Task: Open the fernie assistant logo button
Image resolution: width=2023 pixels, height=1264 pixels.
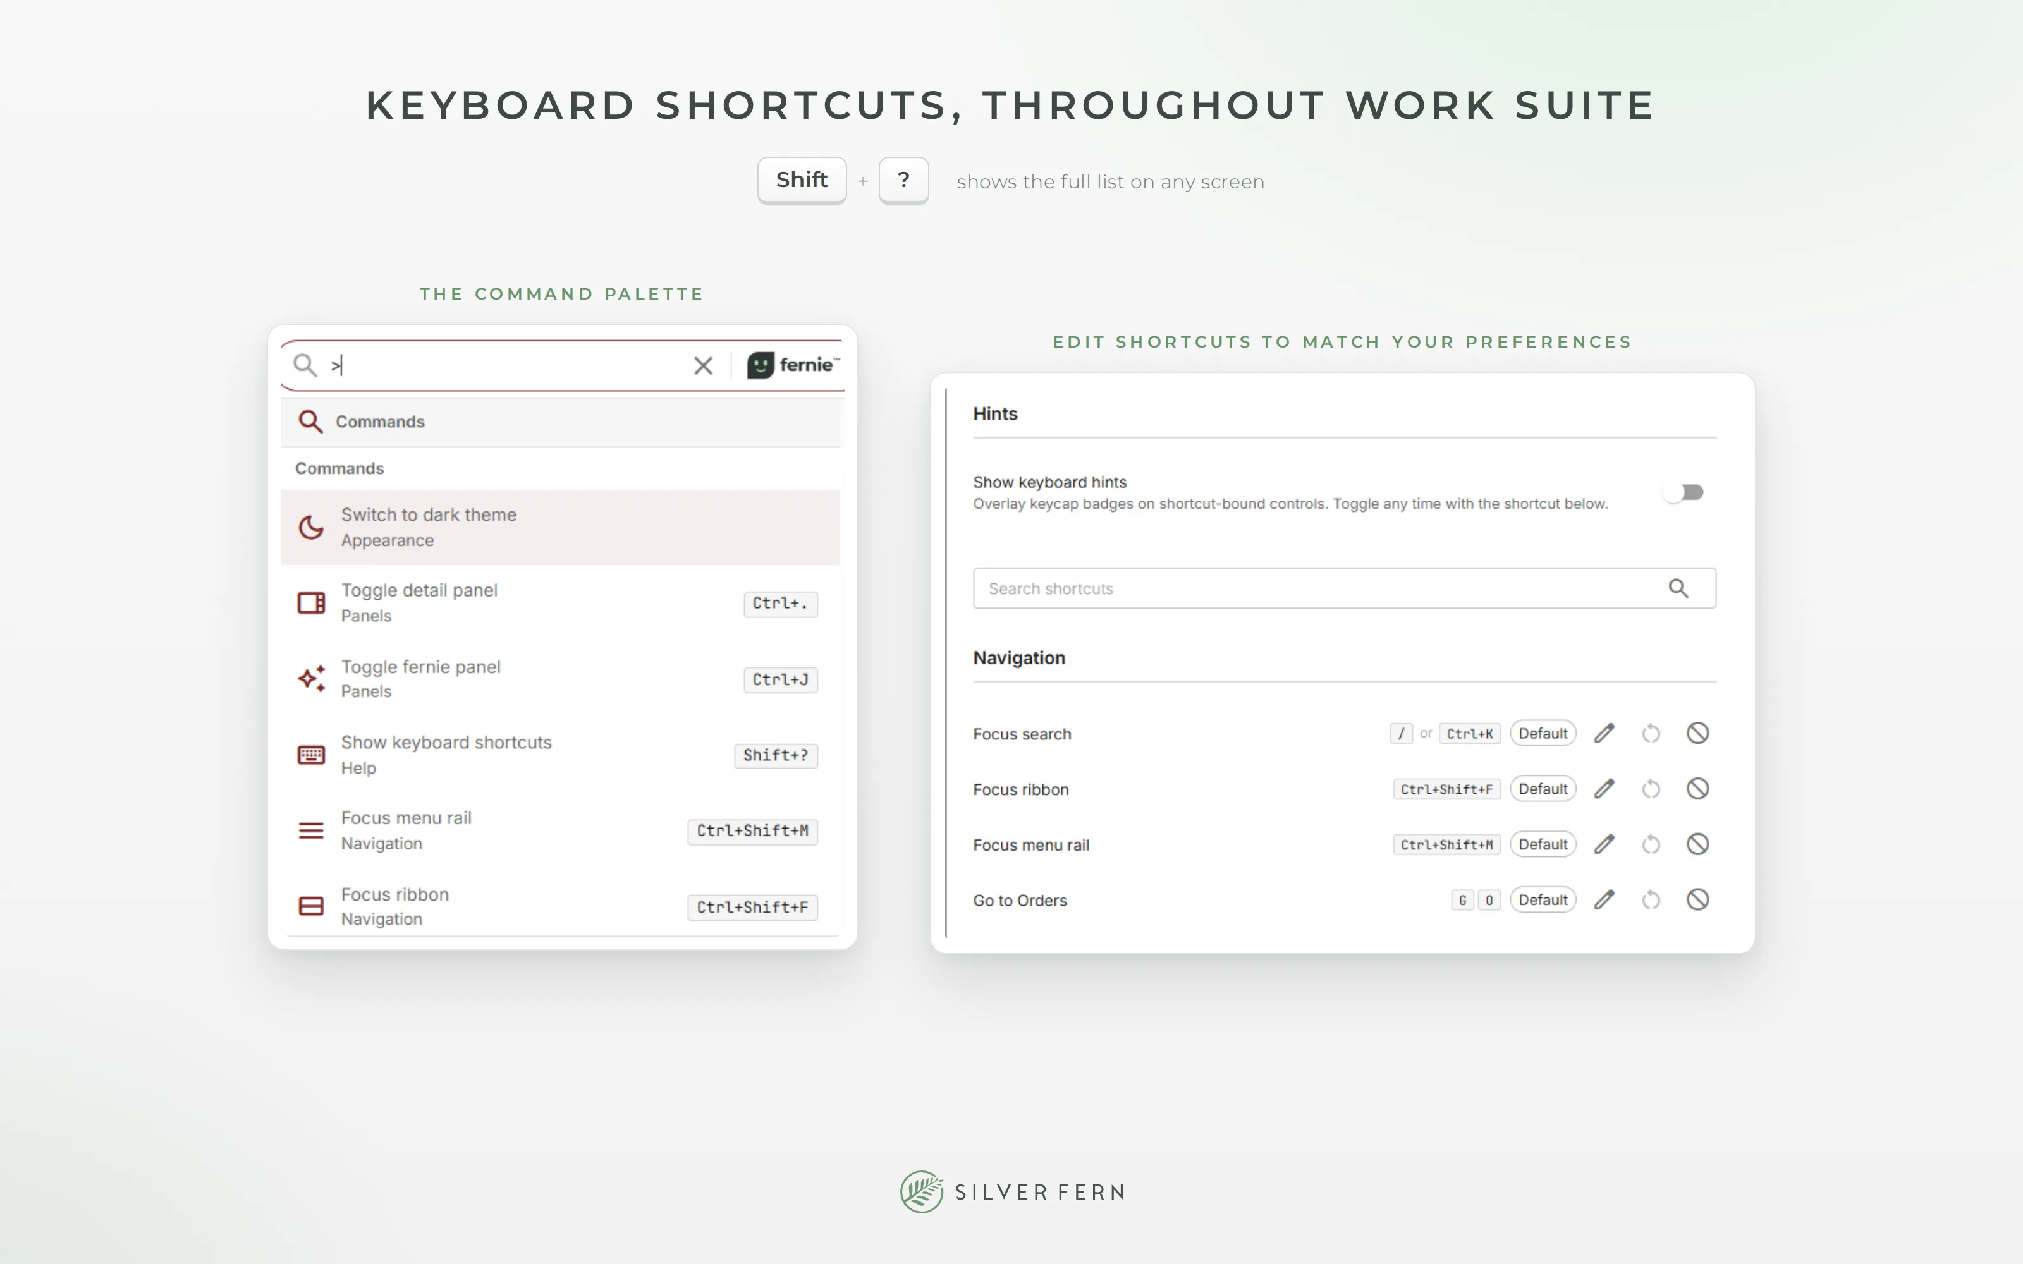Action: click(793, 365)
